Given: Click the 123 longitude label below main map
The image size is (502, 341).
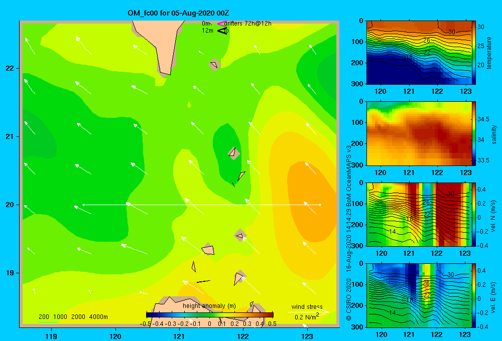Looking at the screenshot, I should (307, 336).
